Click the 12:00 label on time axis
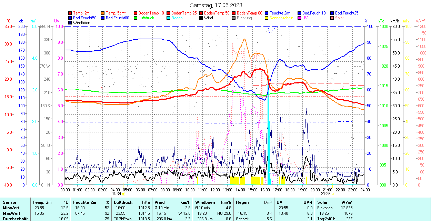The image size is (431, 221). pyautogui.click(x=215, y=190)
